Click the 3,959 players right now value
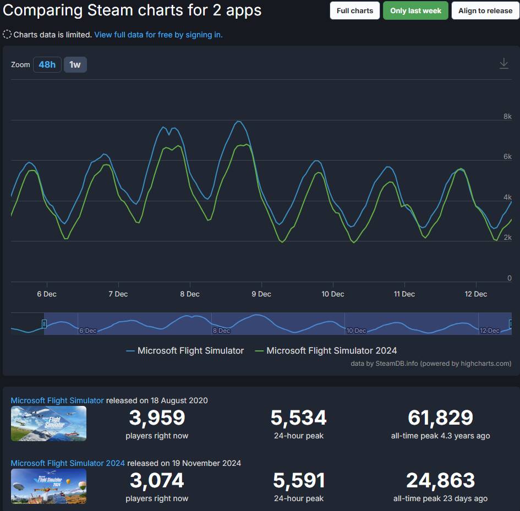This screenshot has width=520, height=511. (x=157, y=417)
